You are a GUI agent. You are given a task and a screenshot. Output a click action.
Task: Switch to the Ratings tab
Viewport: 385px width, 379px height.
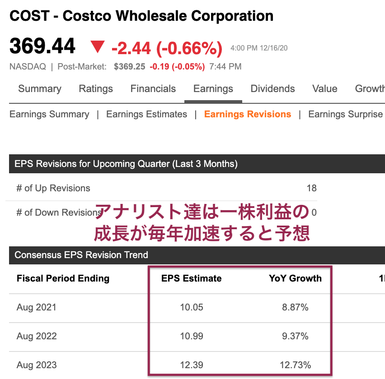(x=96, y=89)
